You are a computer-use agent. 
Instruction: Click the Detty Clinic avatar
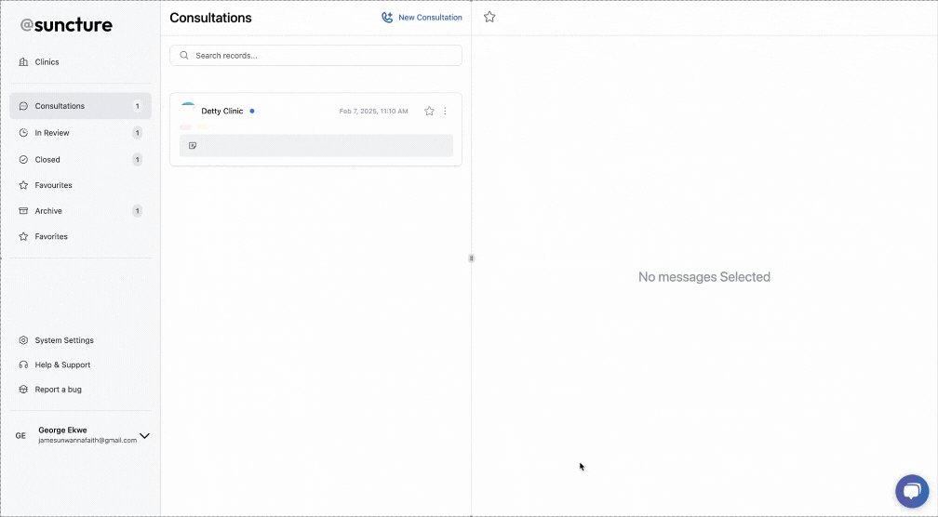tap(188, 111)
